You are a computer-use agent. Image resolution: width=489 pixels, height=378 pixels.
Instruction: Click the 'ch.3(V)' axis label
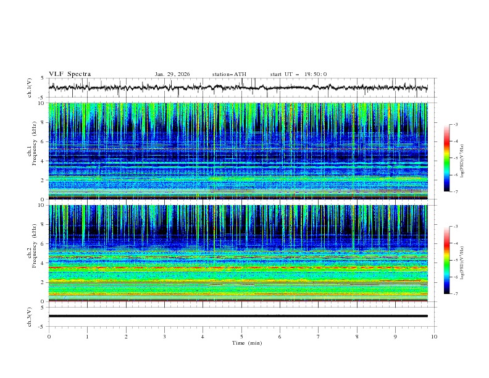pyautogui.click(x=30, y=317)
